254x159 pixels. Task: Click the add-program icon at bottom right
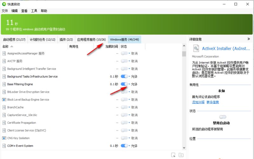tap(173, 155)
